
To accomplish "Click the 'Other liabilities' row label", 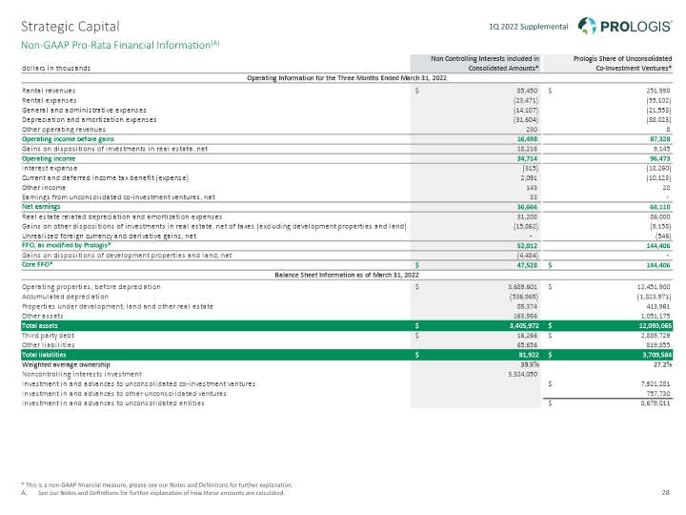I will coord(49,345).
